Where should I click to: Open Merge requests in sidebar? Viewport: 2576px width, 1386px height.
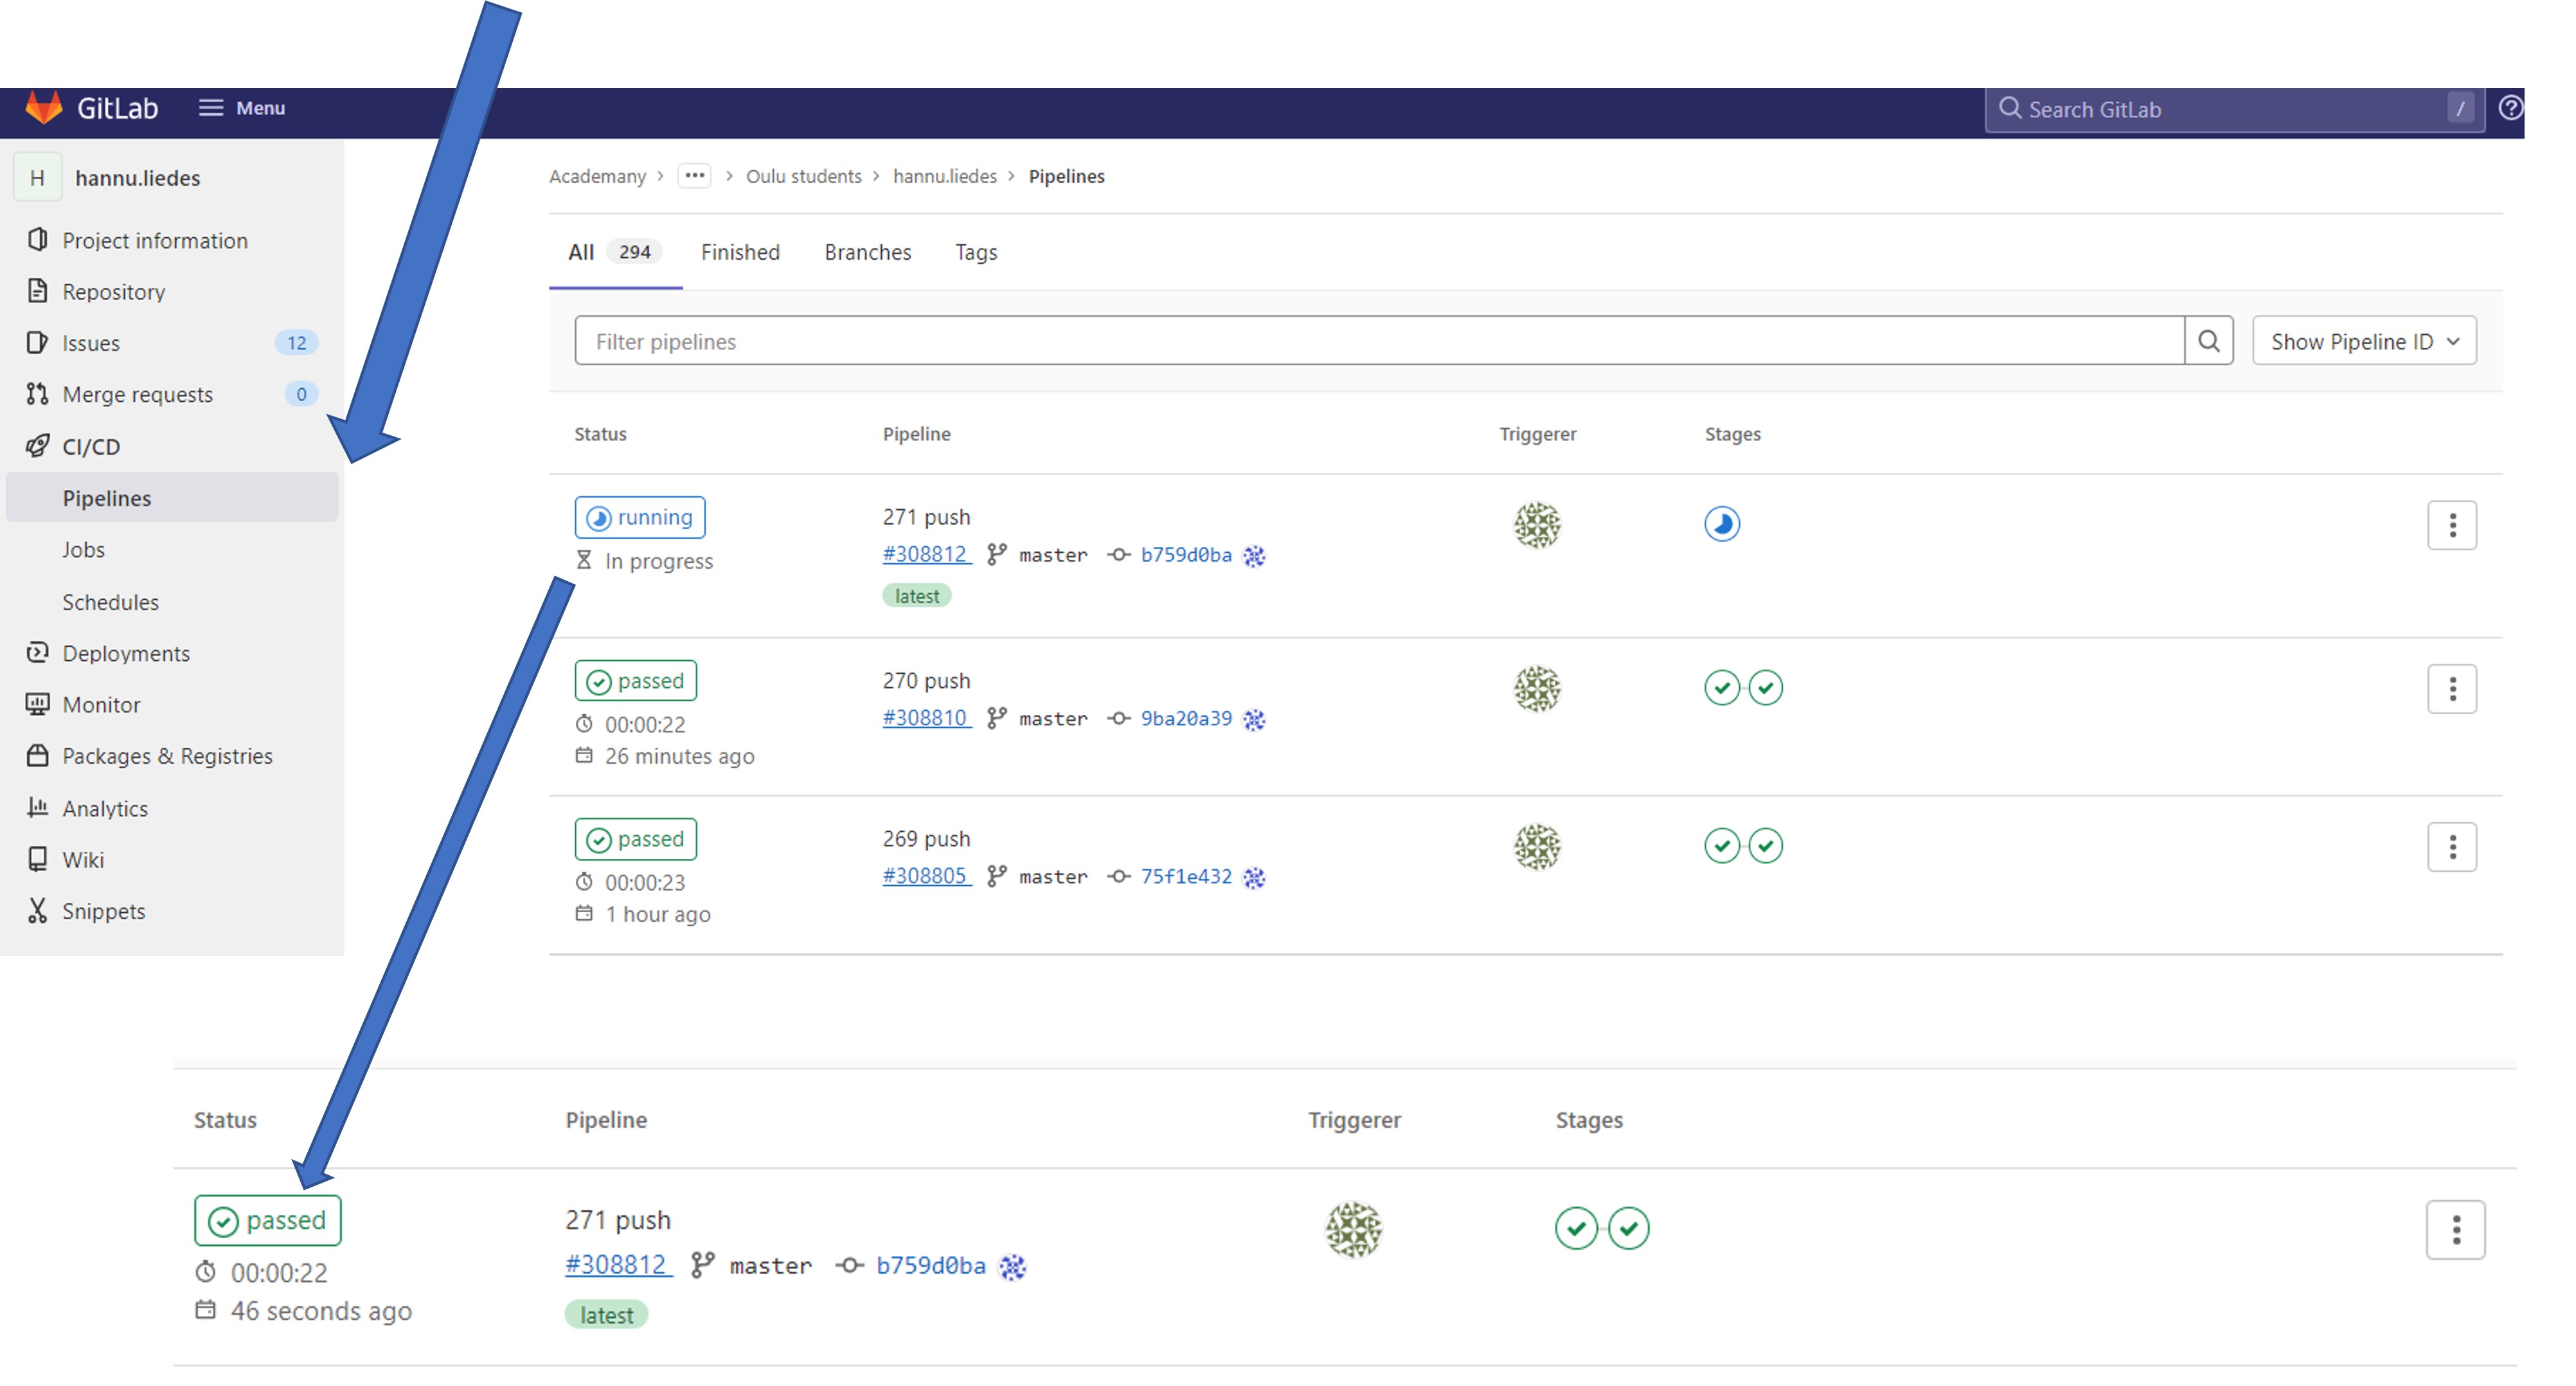point(137,394)
